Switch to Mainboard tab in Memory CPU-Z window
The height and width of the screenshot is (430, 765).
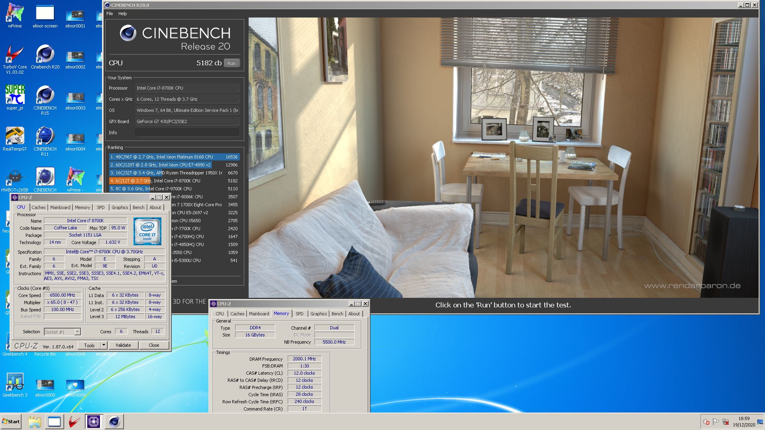259,314
